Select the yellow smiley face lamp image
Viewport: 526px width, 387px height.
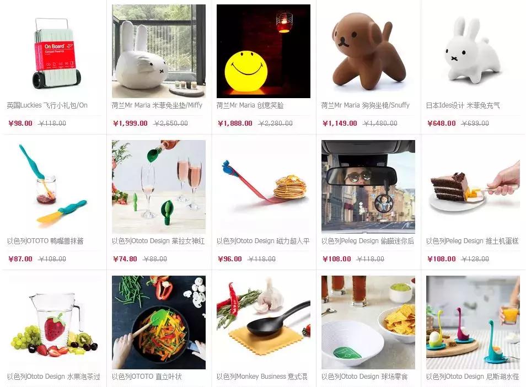coord(264,51)
